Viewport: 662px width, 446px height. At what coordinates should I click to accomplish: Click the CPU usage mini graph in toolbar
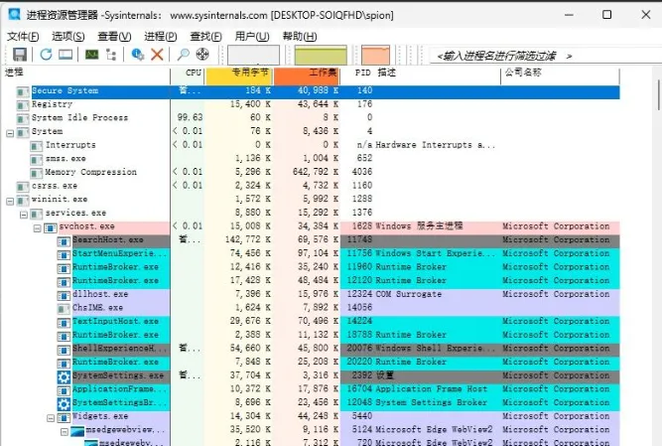[x=253, y=55]
